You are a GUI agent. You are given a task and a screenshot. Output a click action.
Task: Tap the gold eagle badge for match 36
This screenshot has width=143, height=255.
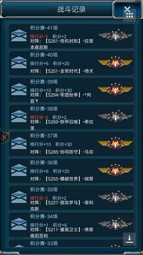coord(115,170)
